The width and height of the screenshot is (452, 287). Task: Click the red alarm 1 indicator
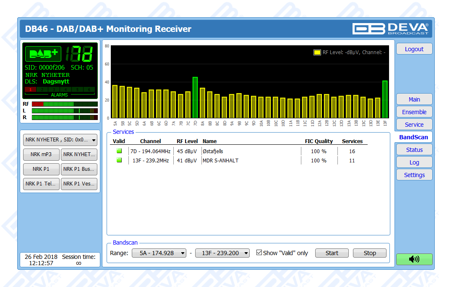[x=30, y=89]
